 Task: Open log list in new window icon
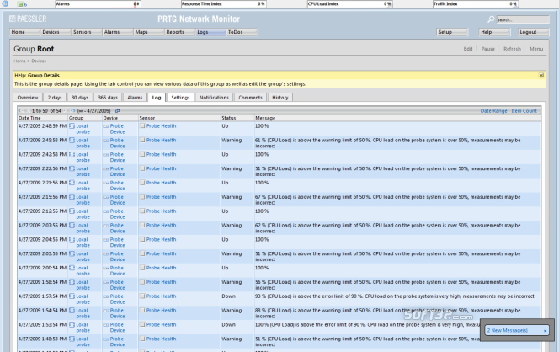coord(117,110)
